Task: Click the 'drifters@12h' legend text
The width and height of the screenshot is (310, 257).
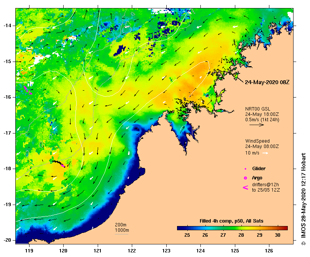Action: point(266,185)
